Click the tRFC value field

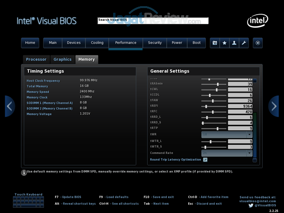point(240,112)
